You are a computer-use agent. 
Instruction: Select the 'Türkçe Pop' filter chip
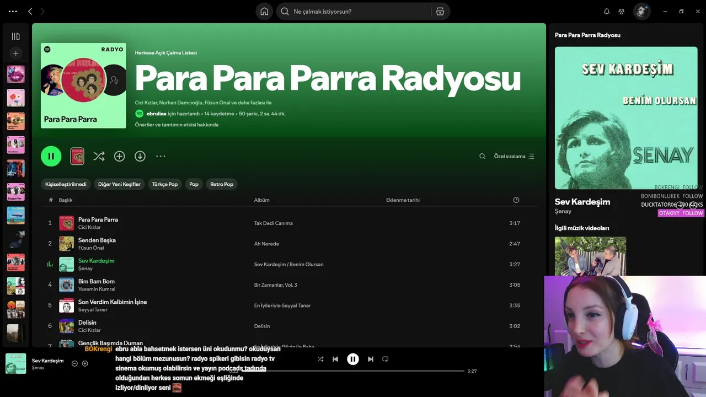tap(165, 184)
